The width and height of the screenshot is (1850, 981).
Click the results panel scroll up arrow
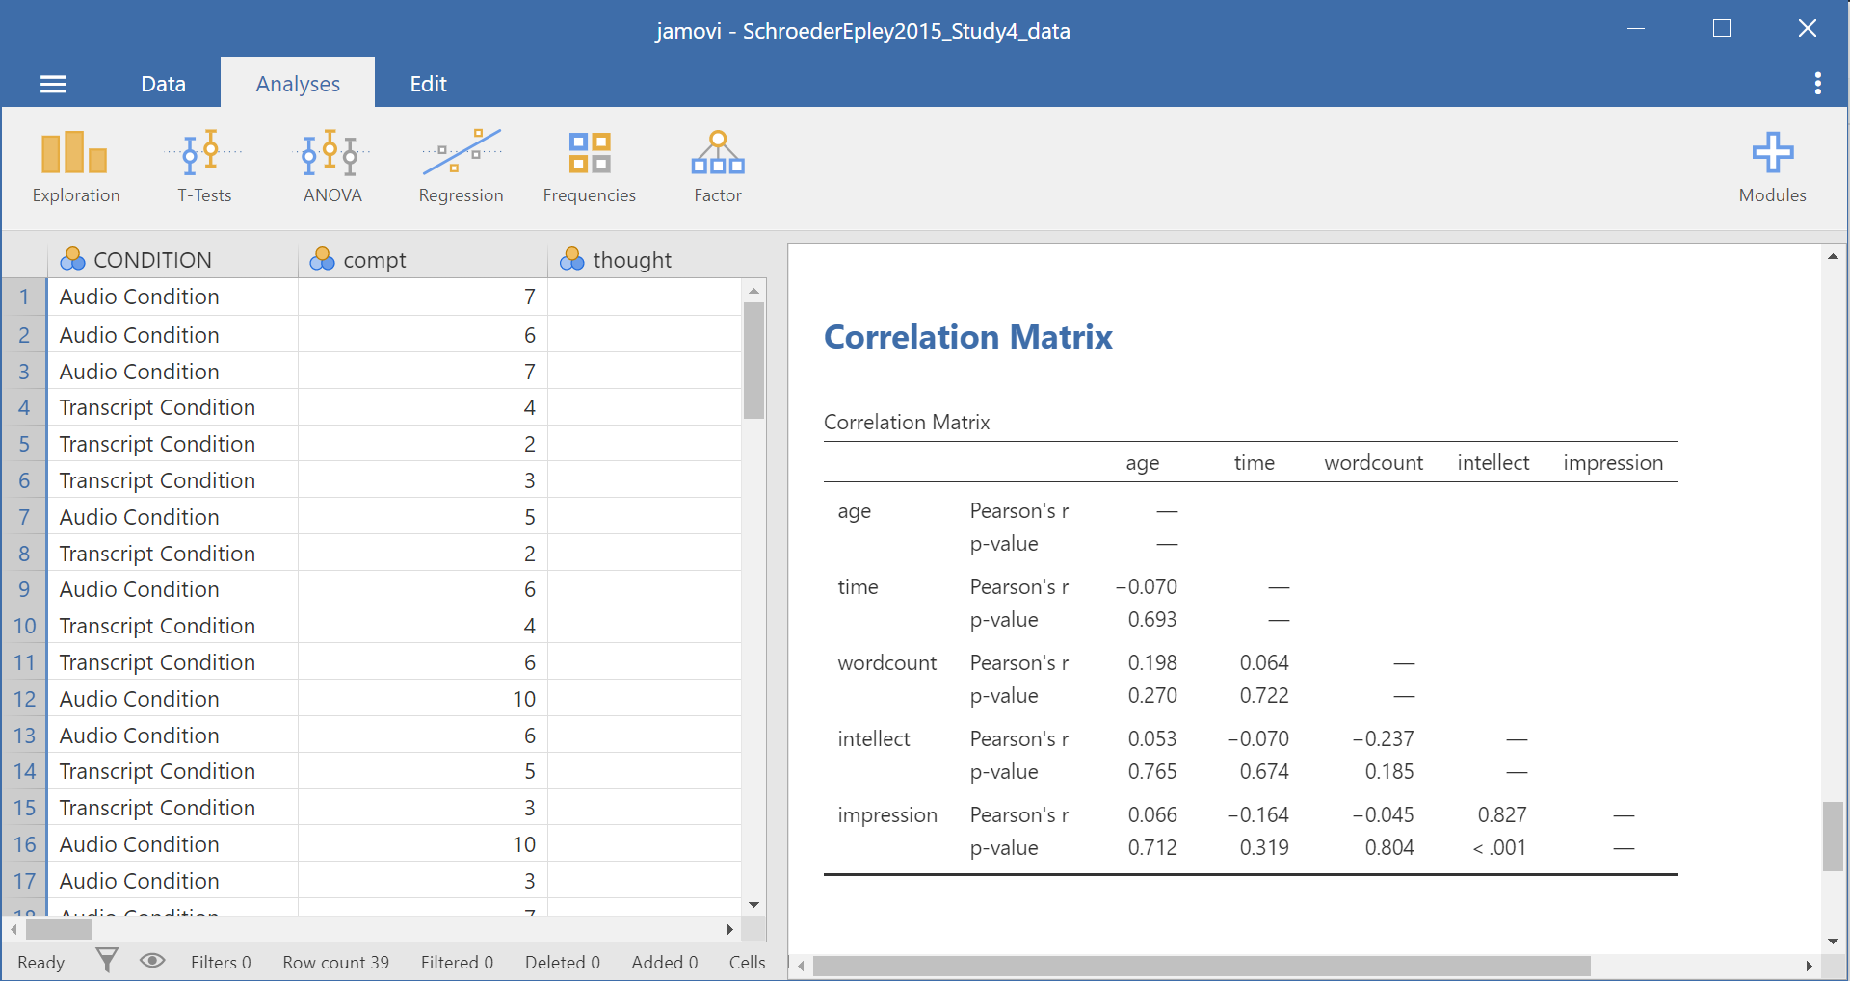1832,256
